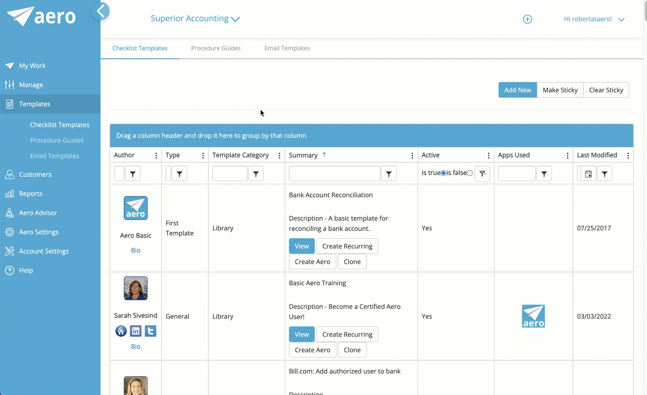
Task: Click the Type filter funnel icon
Action: (180, 174)
